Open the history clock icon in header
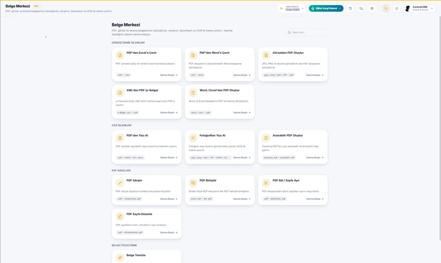 click(350, 8)
